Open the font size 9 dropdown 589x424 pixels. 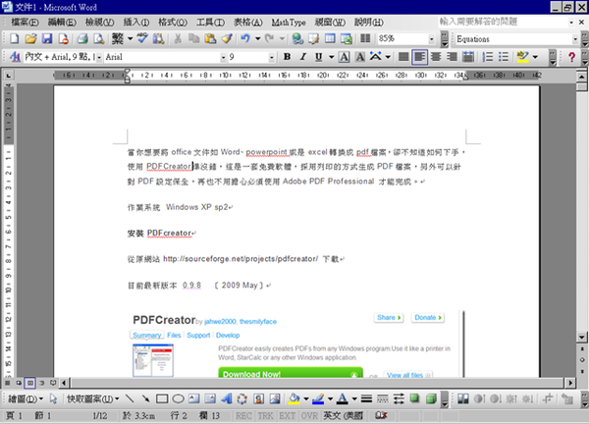click(x=271, y=57)
